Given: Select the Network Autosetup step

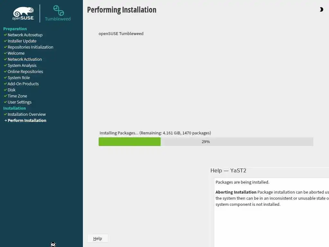Looking at the screenshot, I should pos(25,35).
